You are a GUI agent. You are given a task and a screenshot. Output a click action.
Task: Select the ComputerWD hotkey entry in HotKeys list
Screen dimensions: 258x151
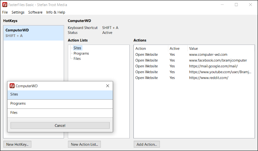pos(34,33)
